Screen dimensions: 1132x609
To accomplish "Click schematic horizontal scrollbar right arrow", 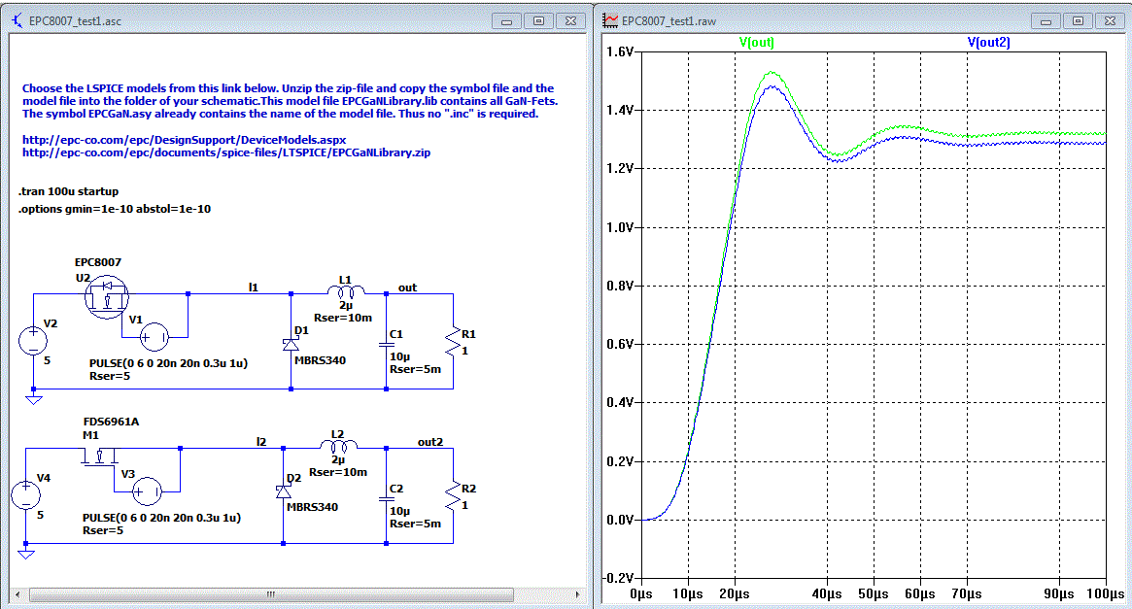I will pyautogui.click(x=577, y=594).
